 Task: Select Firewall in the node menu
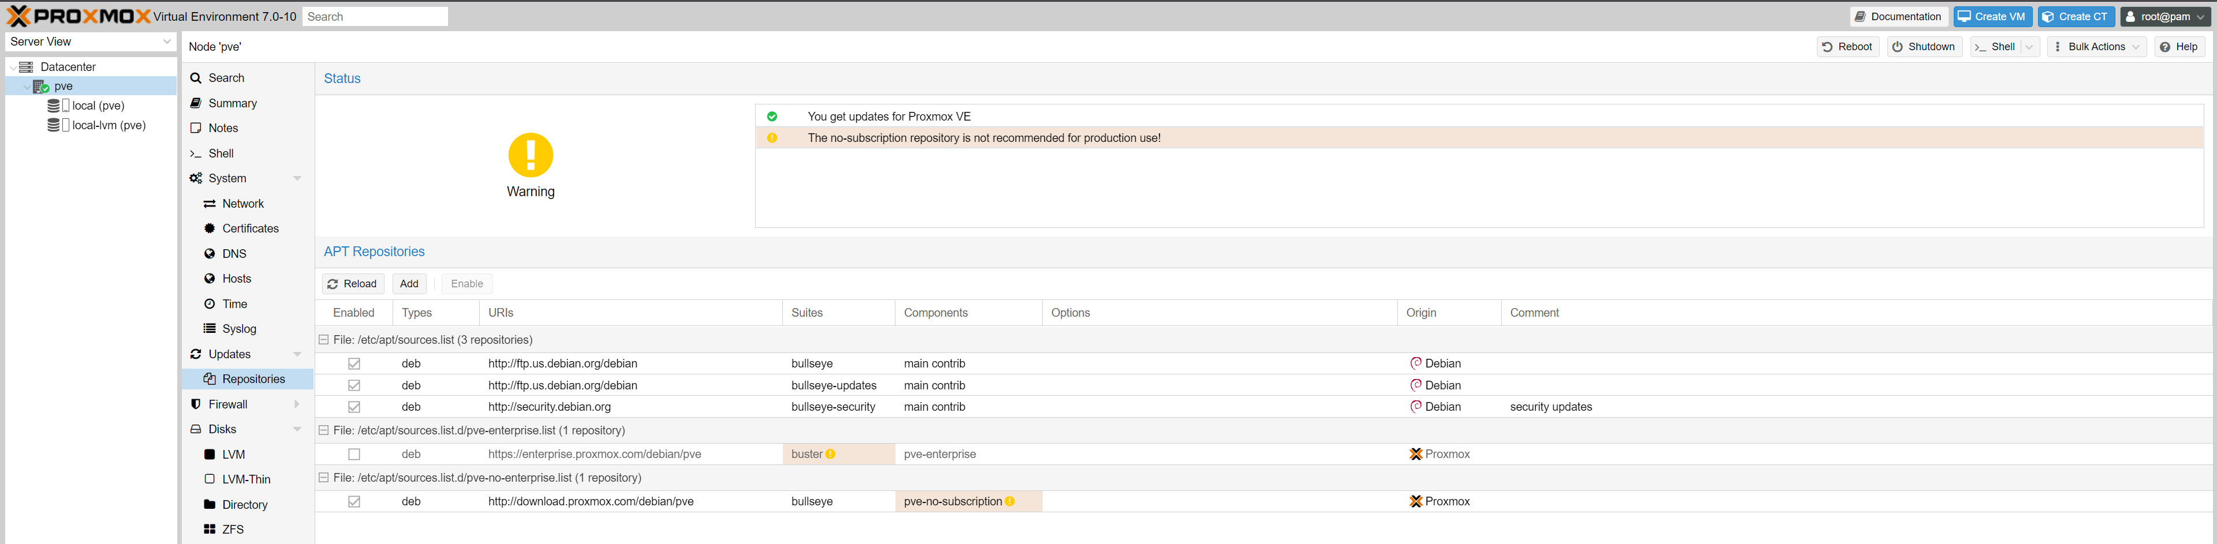pos(227,404)
